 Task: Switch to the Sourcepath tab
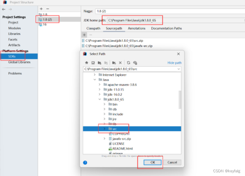[114, 28]
